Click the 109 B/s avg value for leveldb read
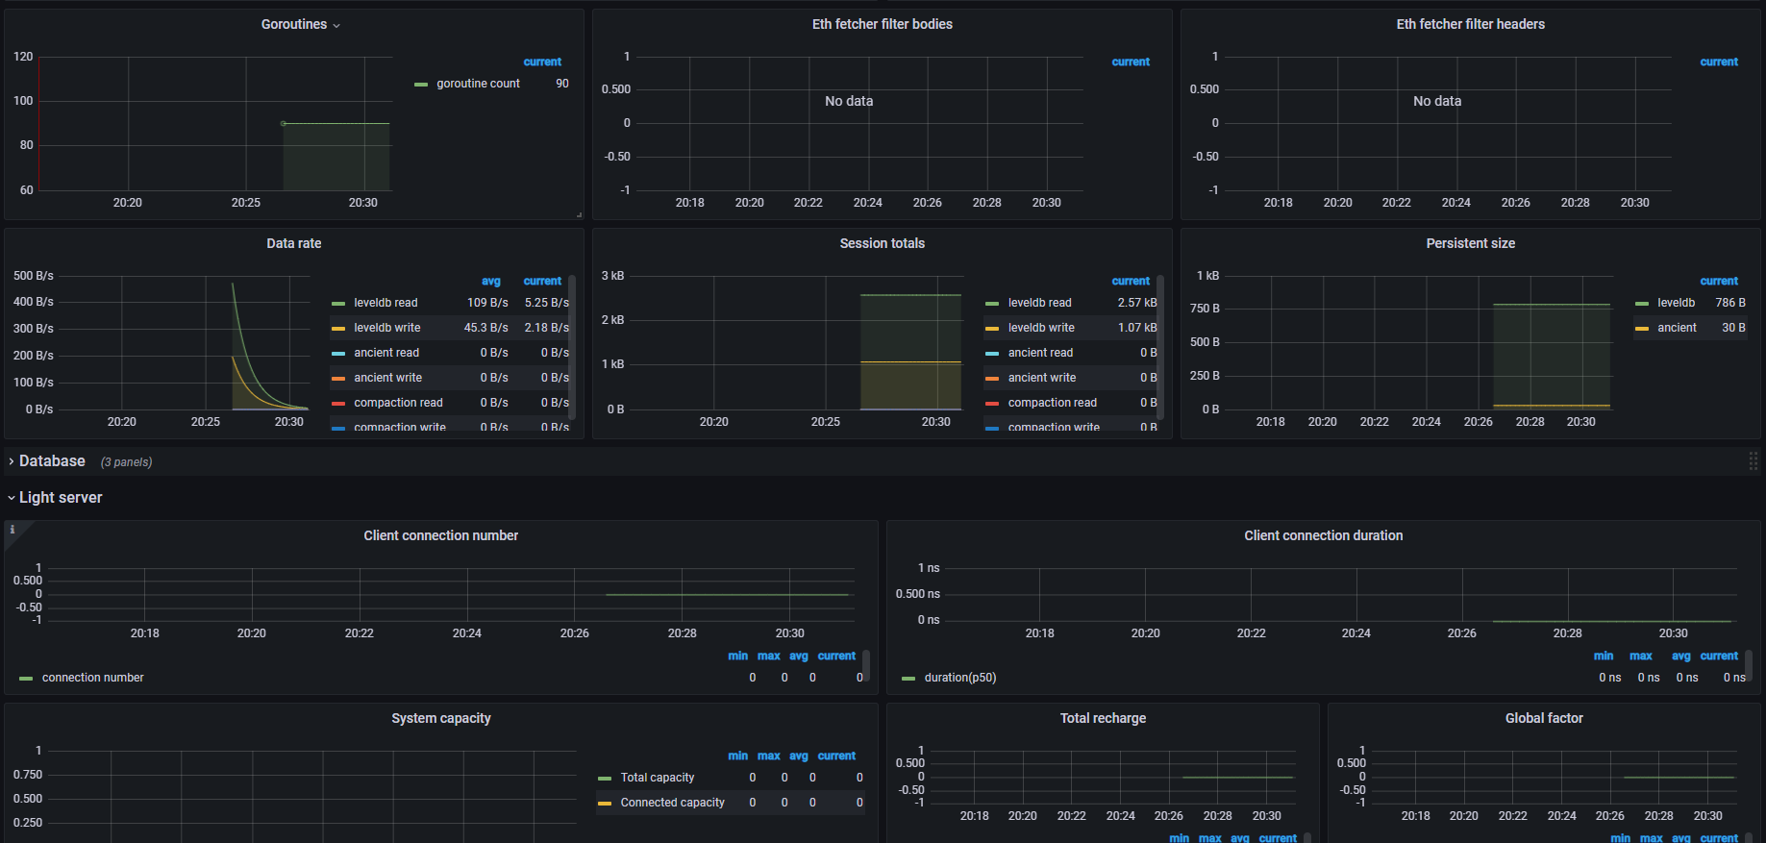This screenshot has height=843, width=1766. point(487,303)
